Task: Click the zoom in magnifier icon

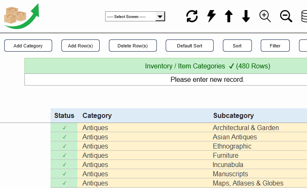Action: point(265,16)
